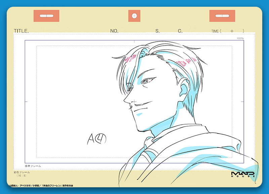This screenshot has width=269, height=194.
Task: Click the 標準フレーム label
Action: coord(33,166)
